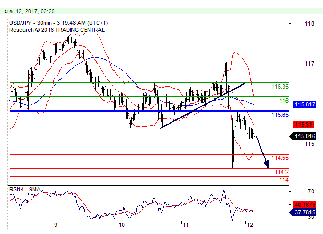323x234 pixels.
Task: Click the date axis label 10
Action: click(122, 225)
